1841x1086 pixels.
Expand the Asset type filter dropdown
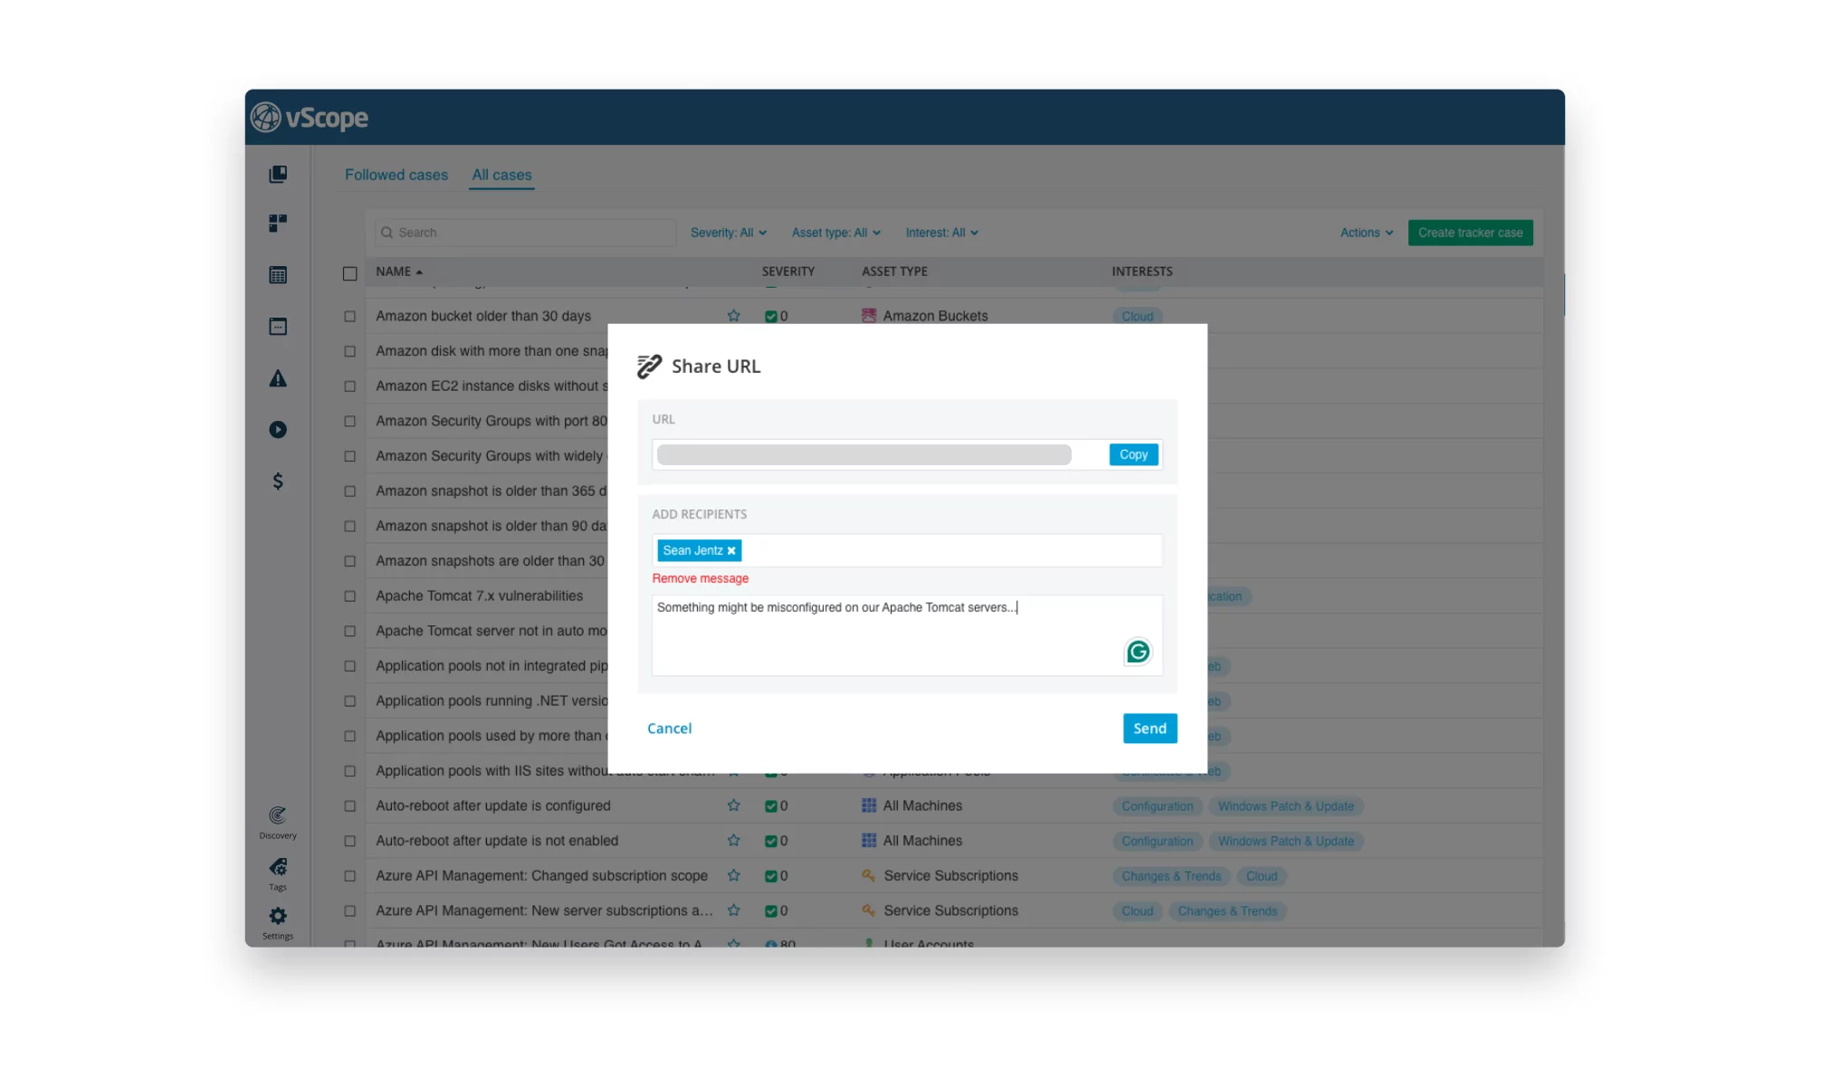click(x=834, y=232)
